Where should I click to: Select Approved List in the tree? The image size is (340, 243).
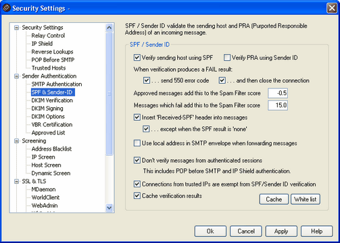[x=48, y=133]
